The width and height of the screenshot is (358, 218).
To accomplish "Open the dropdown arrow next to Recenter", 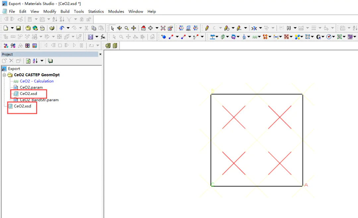I will (157, 28).
